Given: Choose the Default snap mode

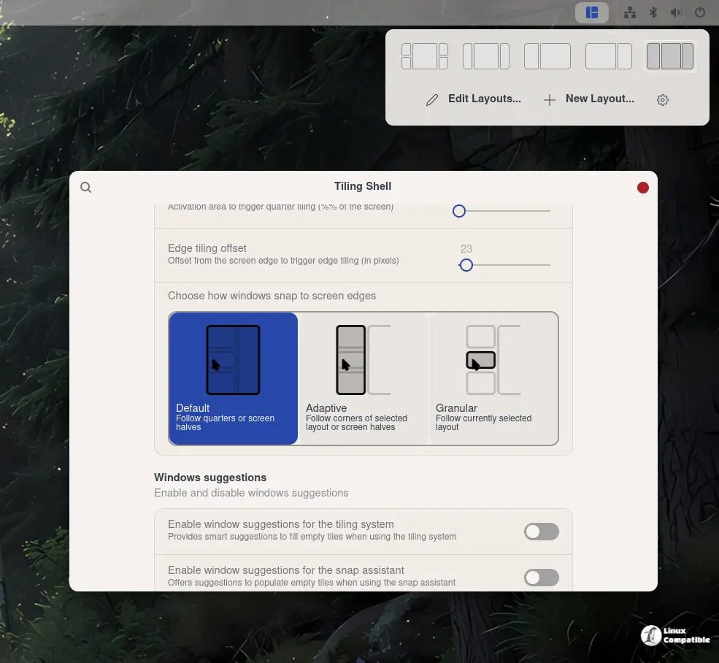Looking at the screenshot, I should pyautogui.click(x=234, y=378).
